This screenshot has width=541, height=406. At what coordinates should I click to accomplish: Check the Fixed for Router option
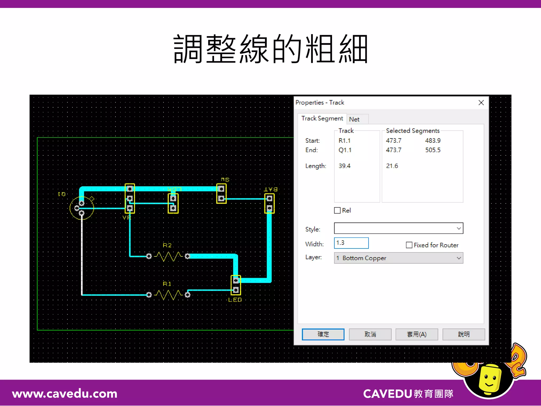pyautogui.click(x=409, y=245)
